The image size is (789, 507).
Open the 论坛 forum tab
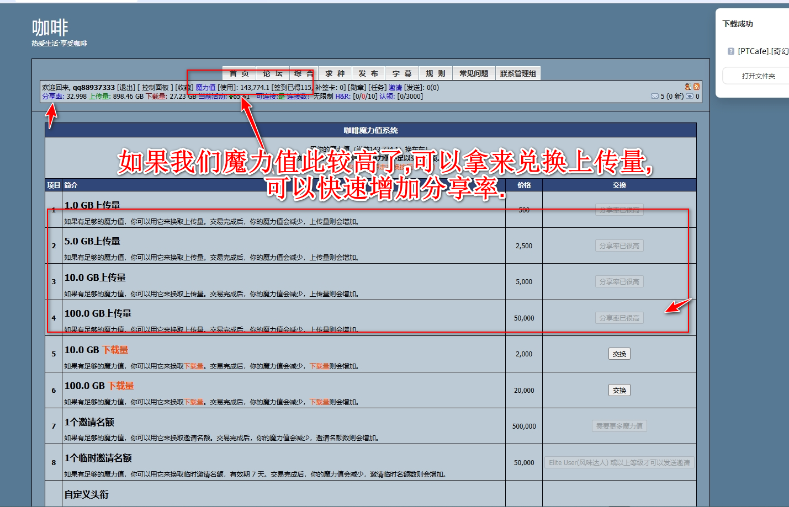272,73
